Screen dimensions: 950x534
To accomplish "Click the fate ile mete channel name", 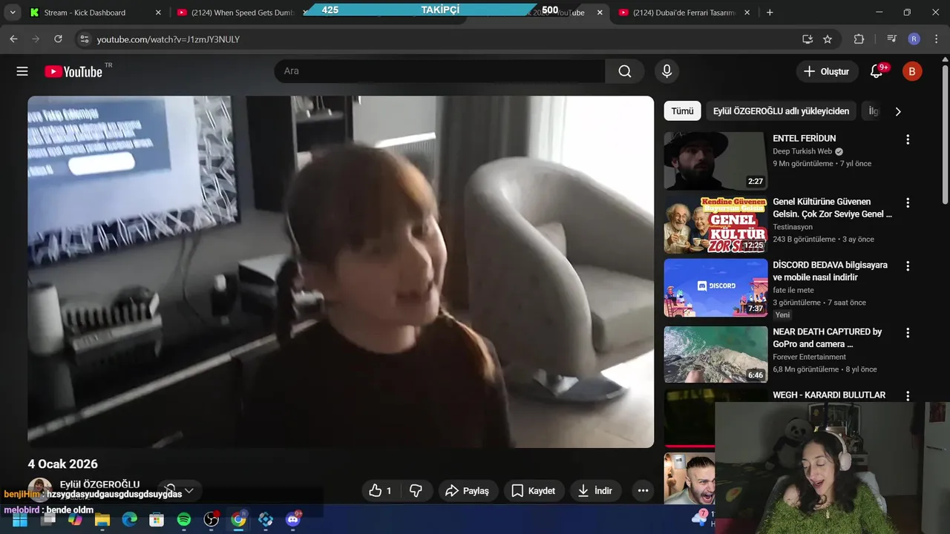I will tap(793, 290).
